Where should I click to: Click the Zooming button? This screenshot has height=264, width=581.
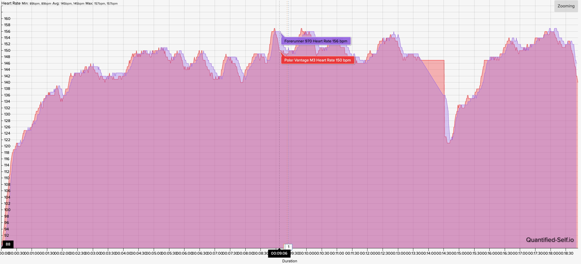[x=566, y=6]
